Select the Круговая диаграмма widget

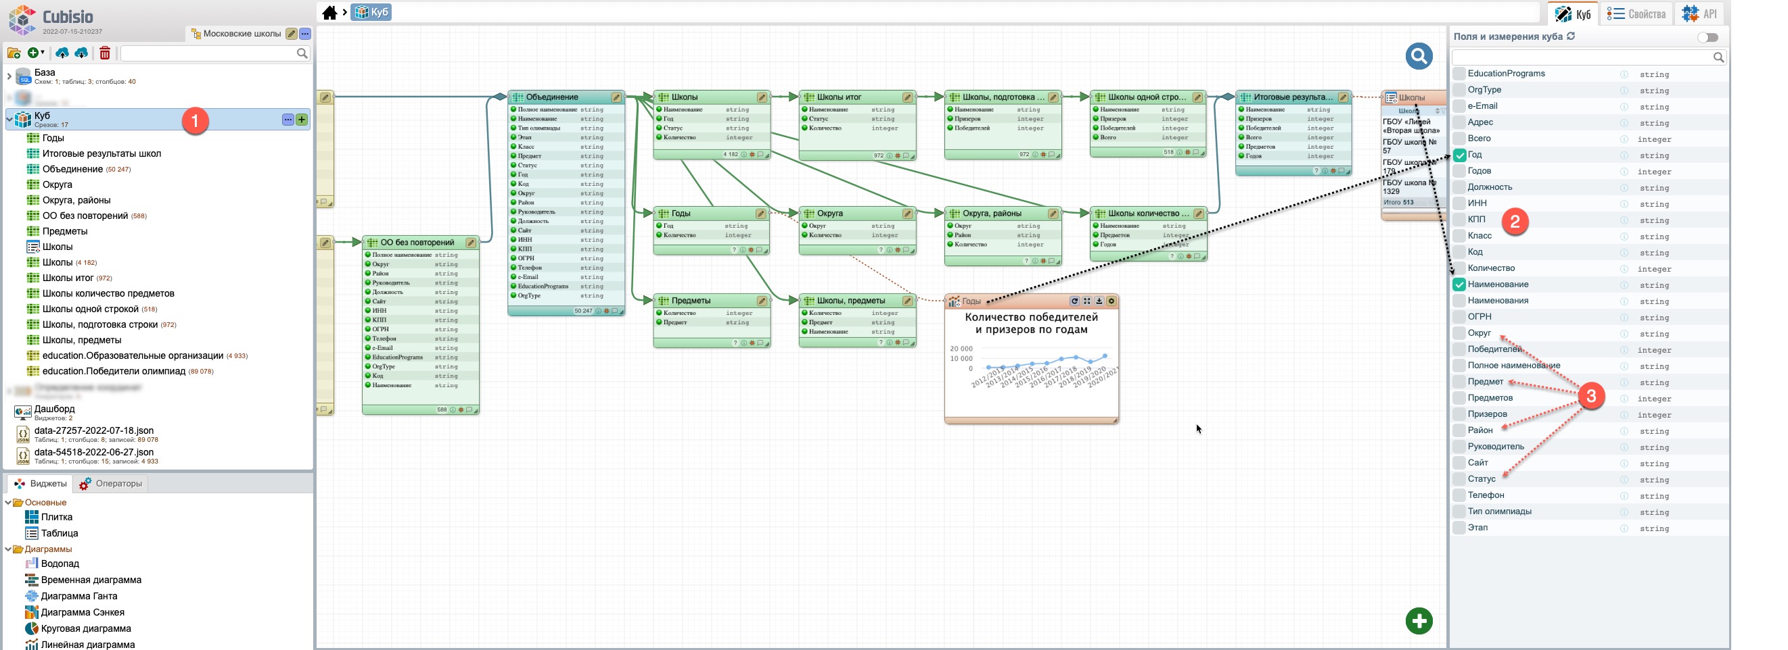[85, 628]
